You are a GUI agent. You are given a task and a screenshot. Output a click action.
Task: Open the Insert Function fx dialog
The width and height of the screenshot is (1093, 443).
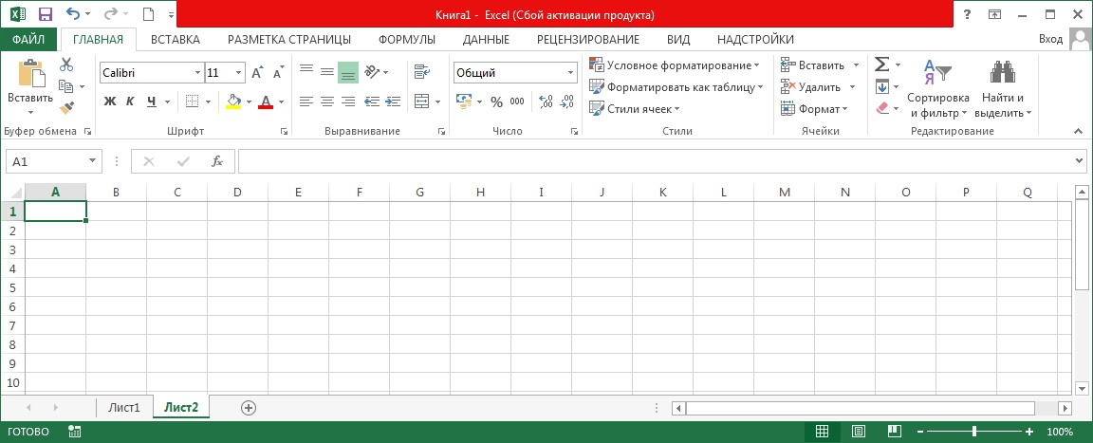(217, 161)
